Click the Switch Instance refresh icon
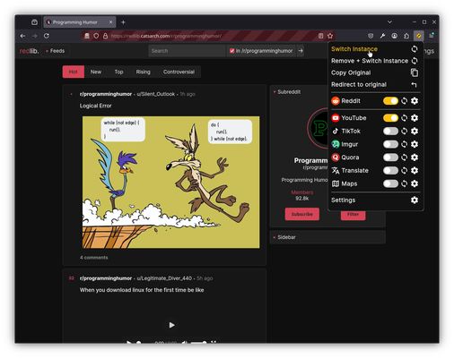 click(415, 49)
